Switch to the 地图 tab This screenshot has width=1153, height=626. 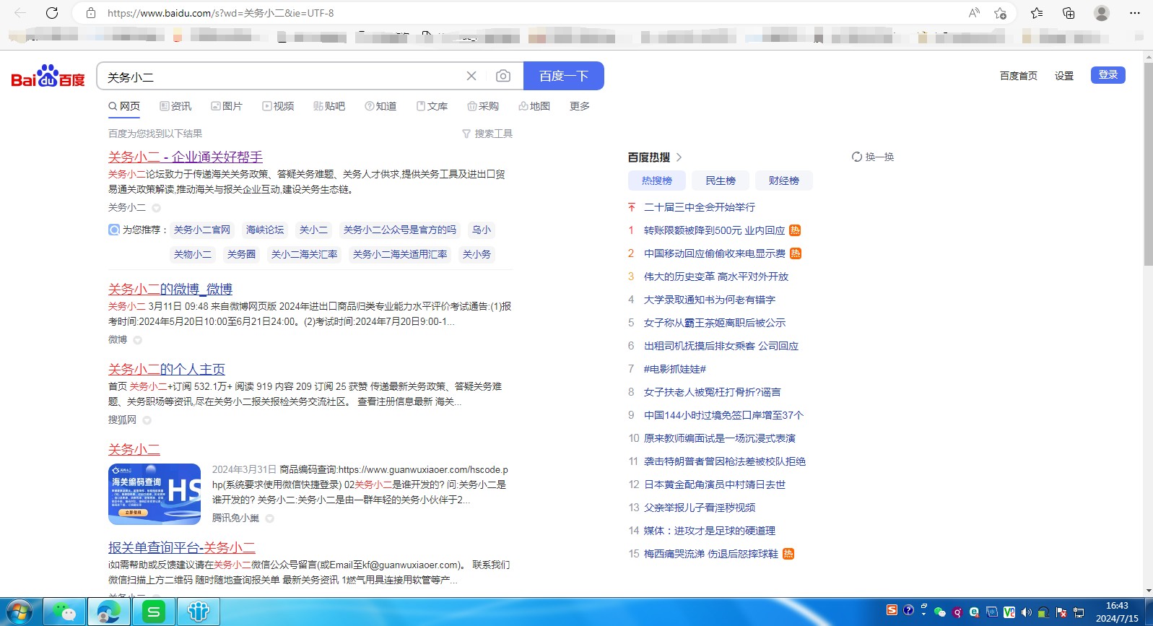[534, 106]
